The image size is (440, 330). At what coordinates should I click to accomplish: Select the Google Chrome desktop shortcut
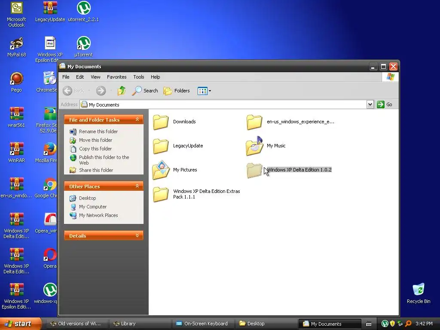coord(50,184)
